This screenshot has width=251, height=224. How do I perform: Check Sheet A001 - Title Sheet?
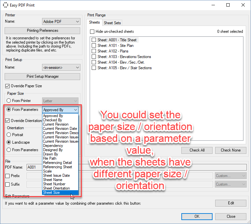tap(94, 40)
